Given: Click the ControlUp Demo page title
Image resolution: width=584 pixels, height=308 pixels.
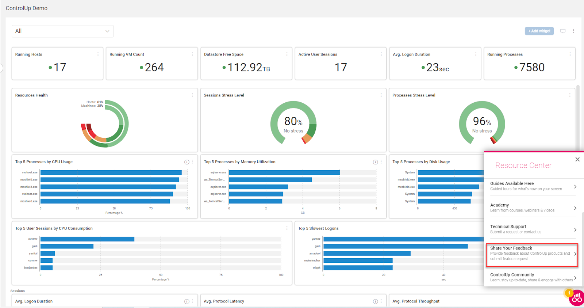Looking at the screenshot, I should 27,8.
